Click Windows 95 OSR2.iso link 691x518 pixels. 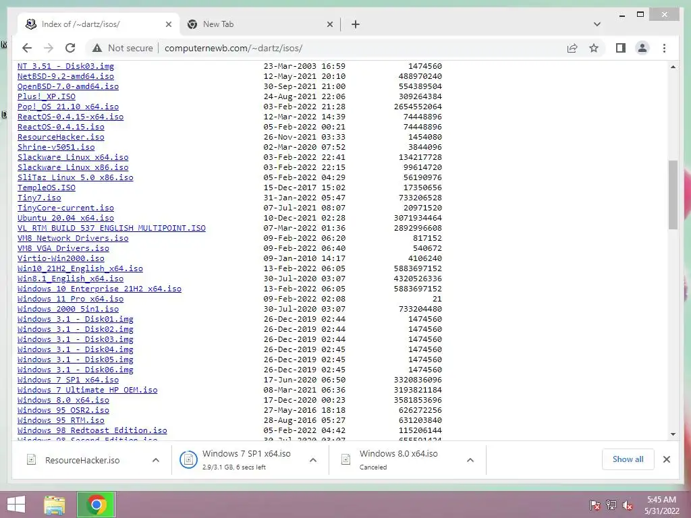63,411
